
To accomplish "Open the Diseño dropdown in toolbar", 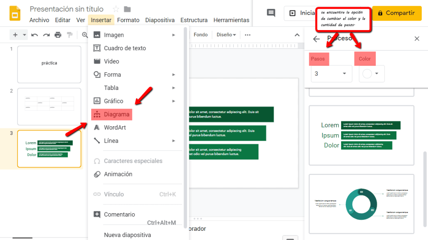I will pyautogui.click(x=226, y=35).
